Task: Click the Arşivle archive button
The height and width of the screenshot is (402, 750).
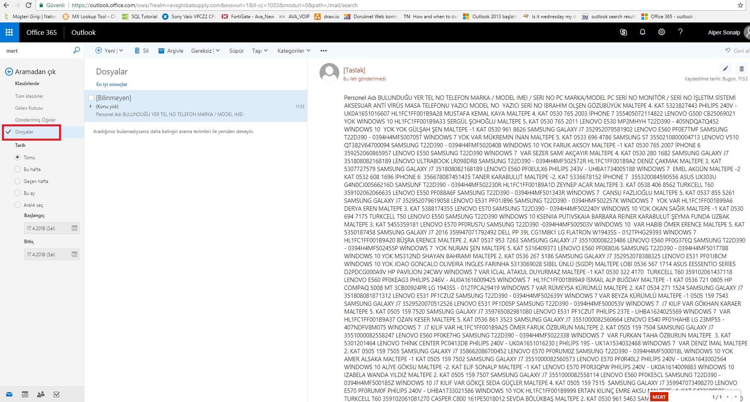Action: click(x=170, y=51)
